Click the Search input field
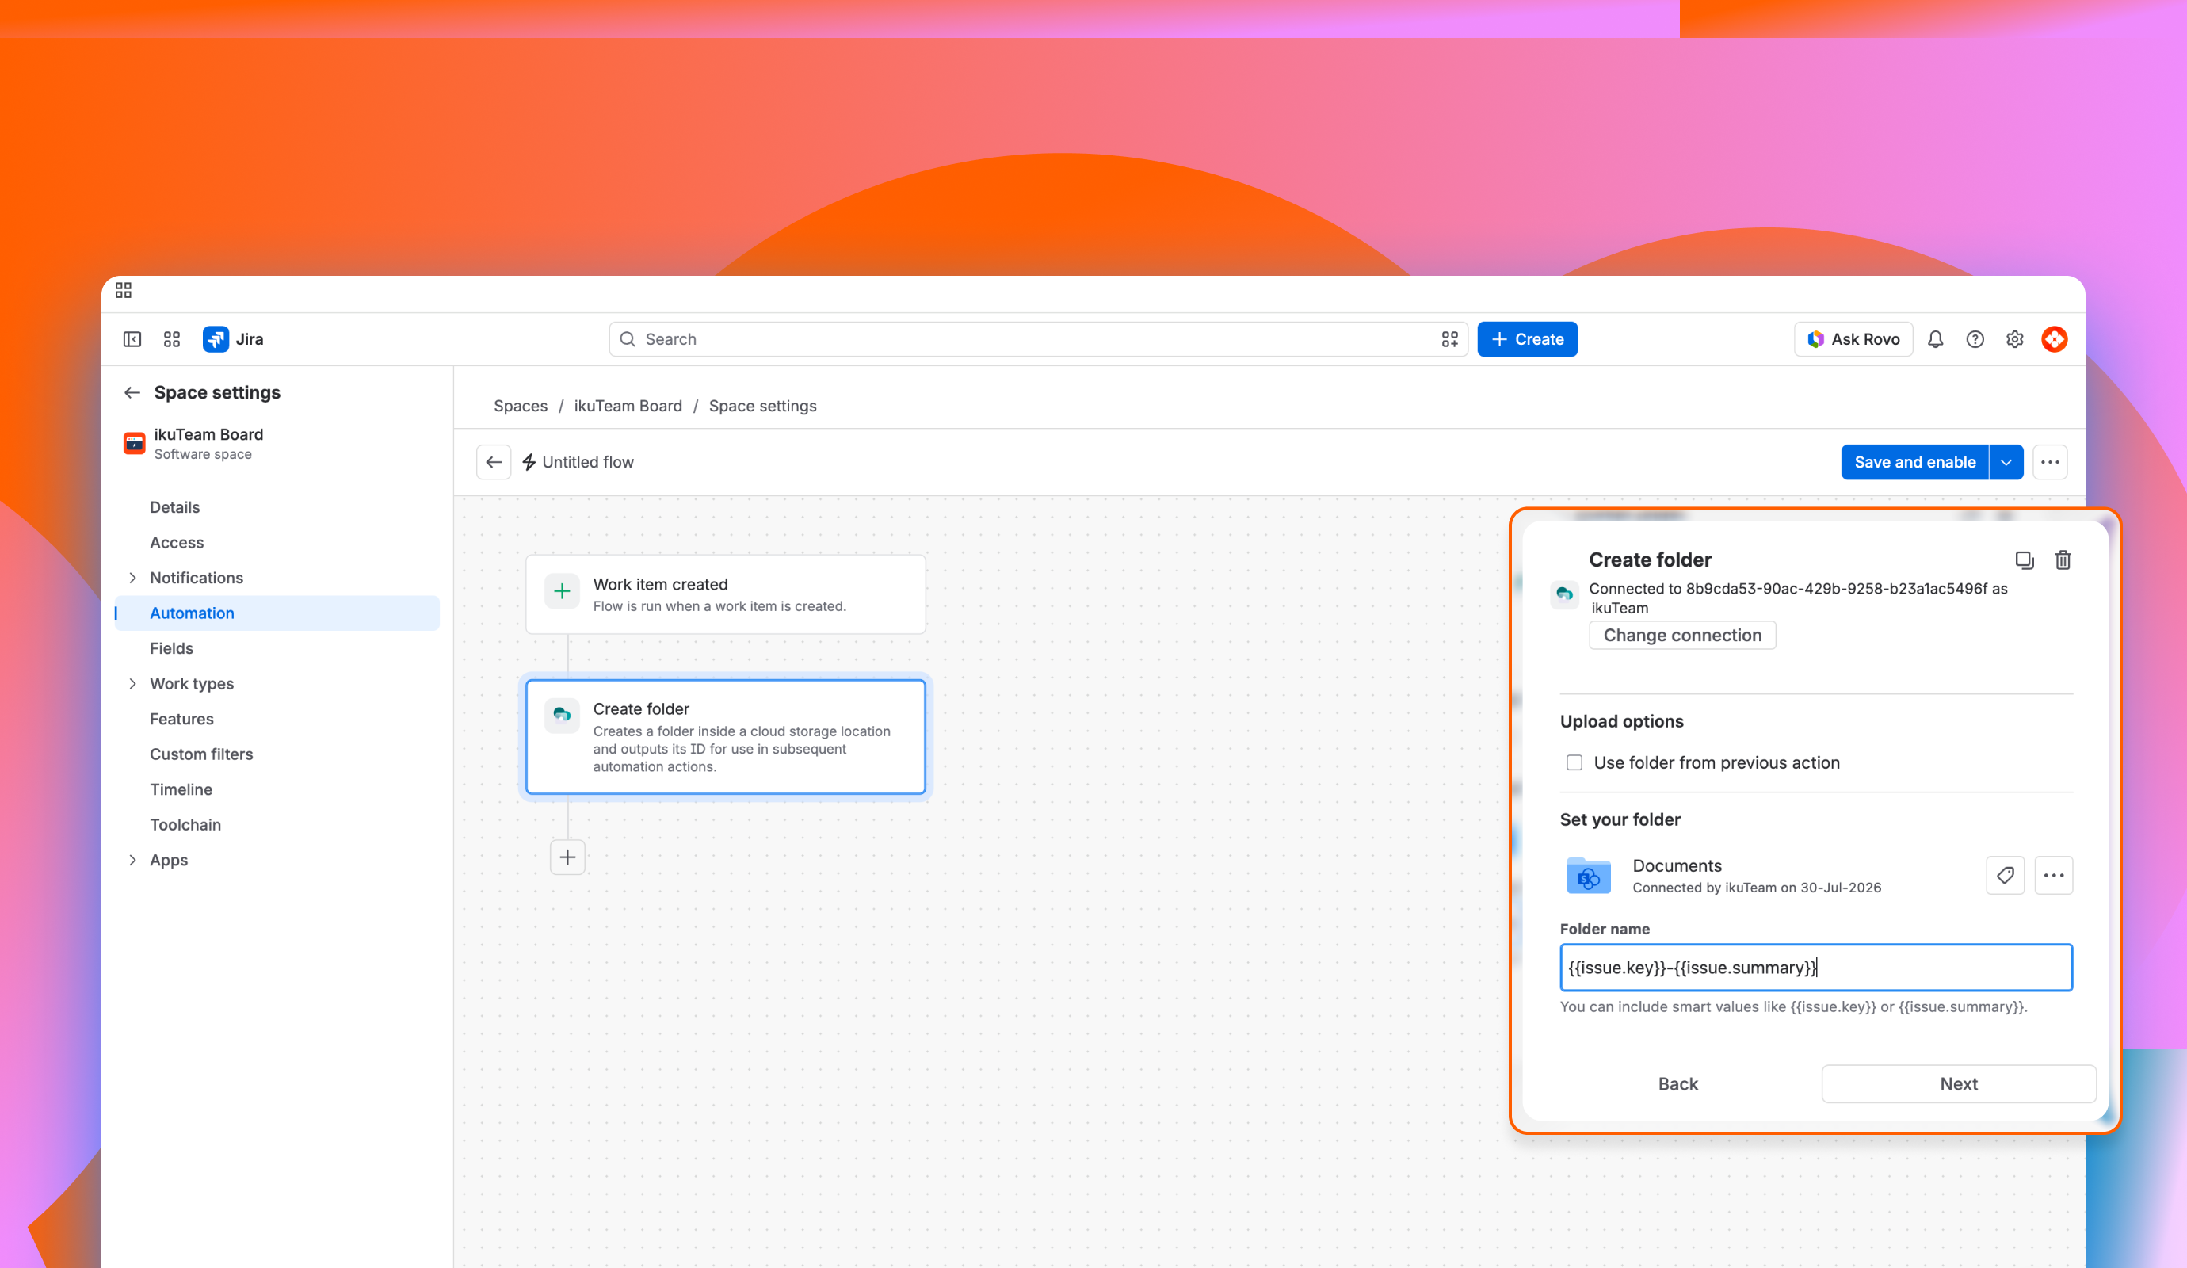The width and height of the screenshot is (2187, 1268). point(1037,339)
